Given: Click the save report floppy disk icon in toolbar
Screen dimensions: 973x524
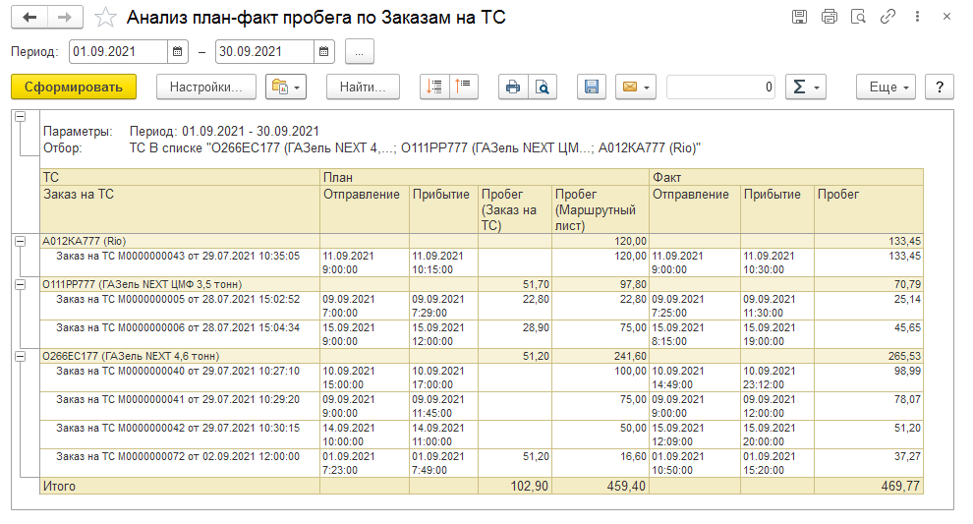Looking at the screenshot, I should [x=591, y=87].
